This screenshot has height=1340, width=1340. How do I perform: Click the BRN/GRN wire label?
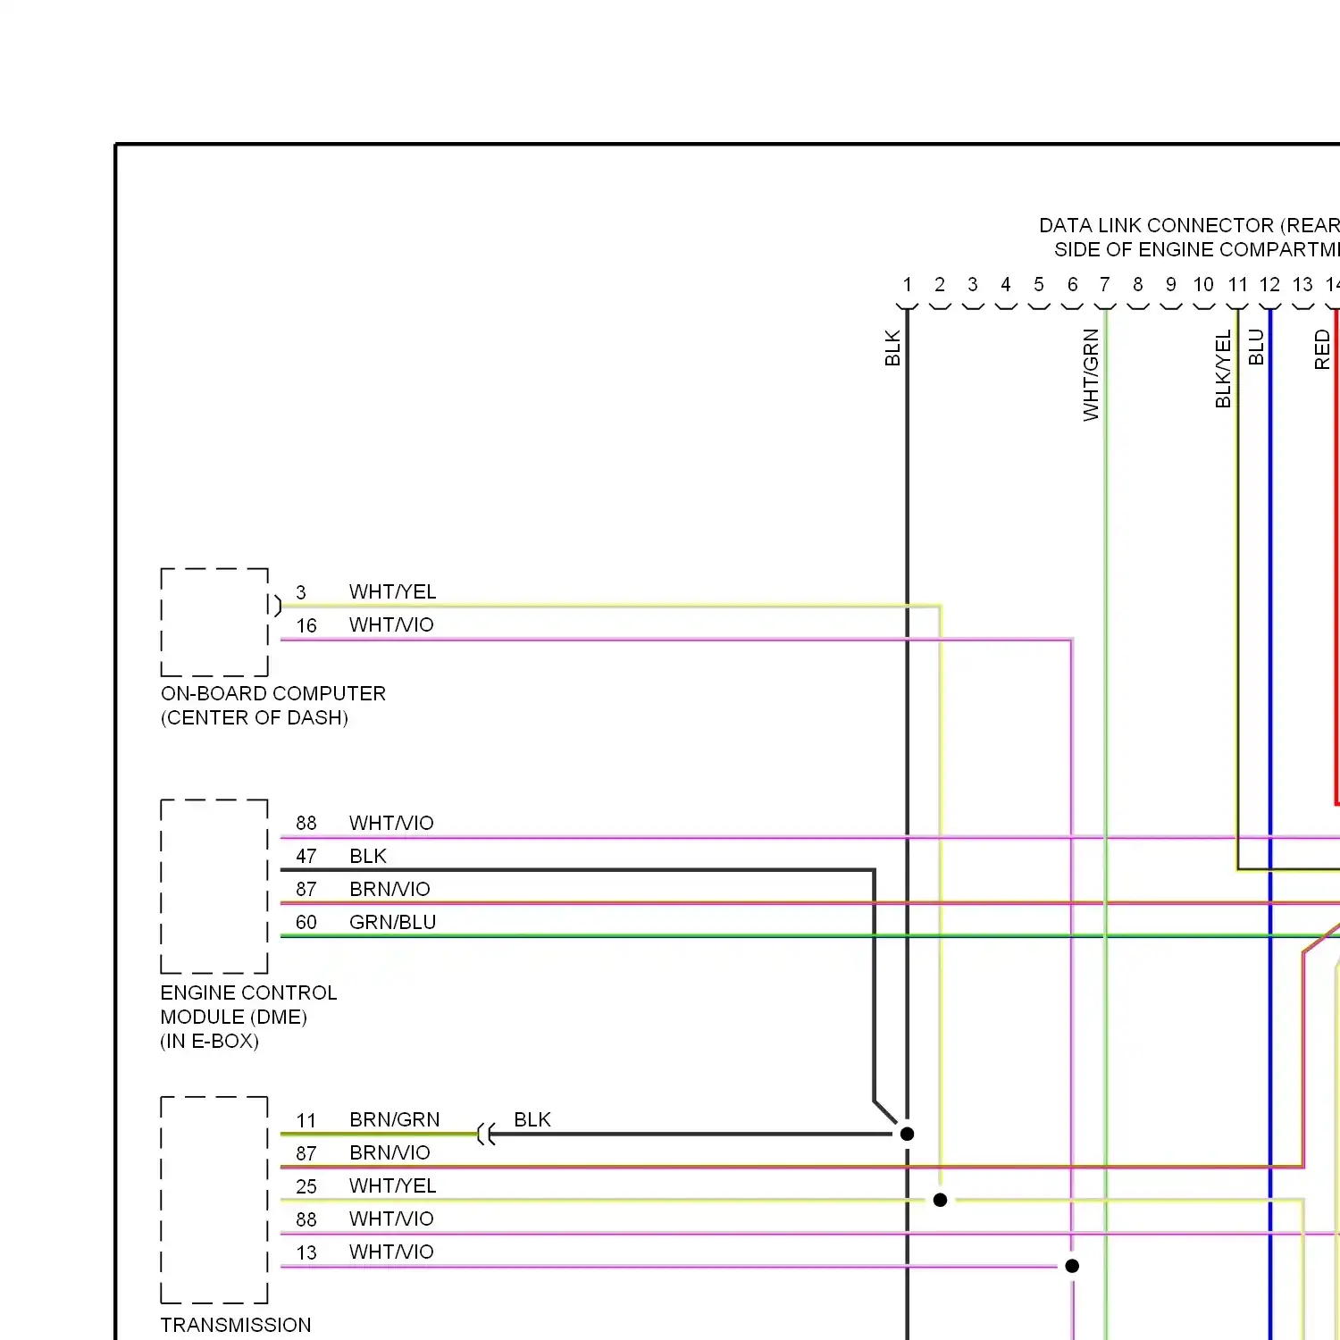[x=395, y=1119]
